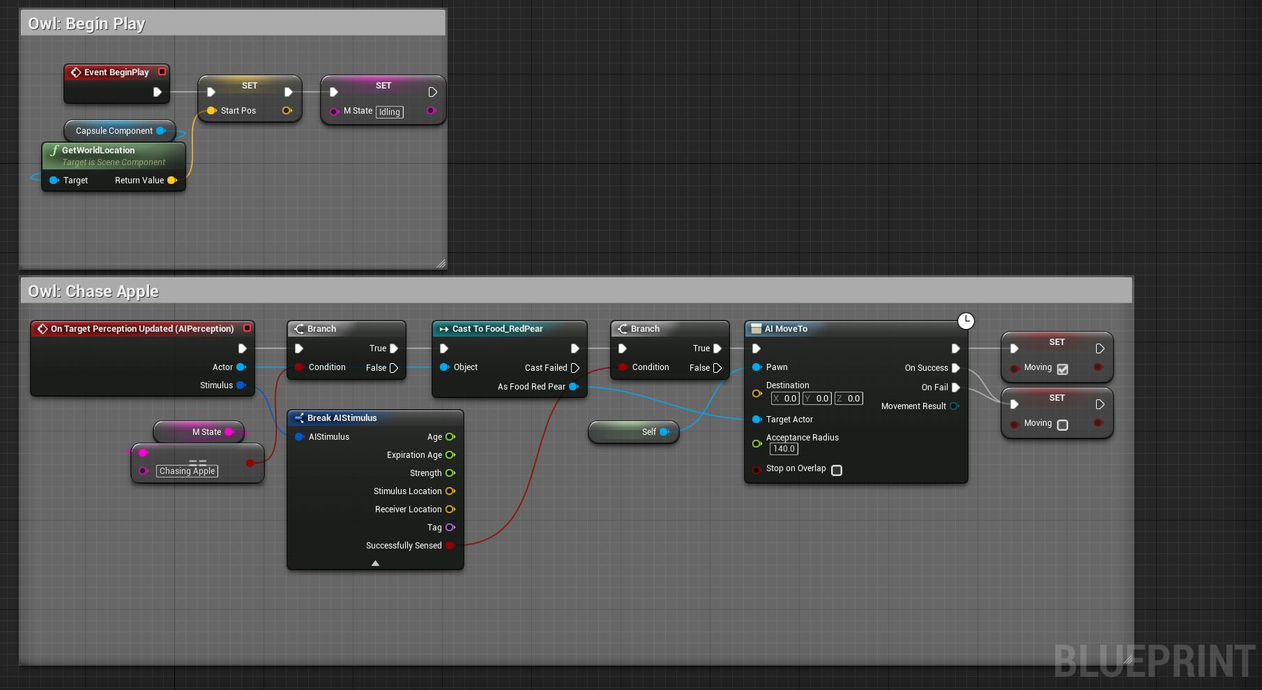
Task: Click the Event BeginPlay node icon
Action: [76, 72]
